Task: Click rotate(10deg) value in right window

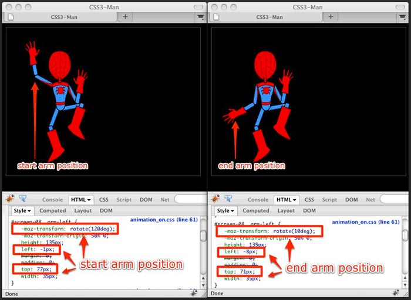Action: pyautogui.click(x=294, y=231)
